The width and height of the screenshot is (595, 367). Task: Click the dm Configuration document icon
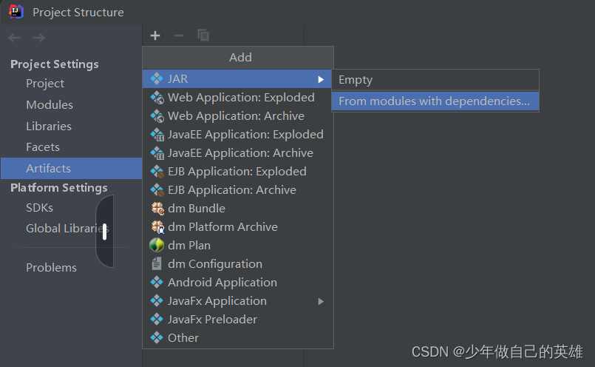point(157,263)
